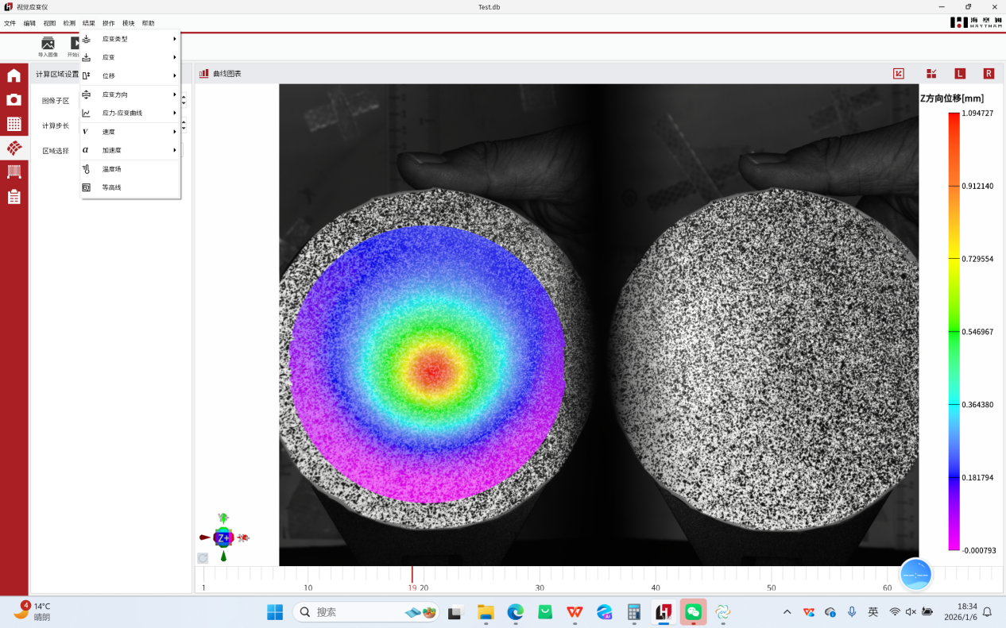
Task: Click the camera icon in sidebar
Action: point(14,100)
